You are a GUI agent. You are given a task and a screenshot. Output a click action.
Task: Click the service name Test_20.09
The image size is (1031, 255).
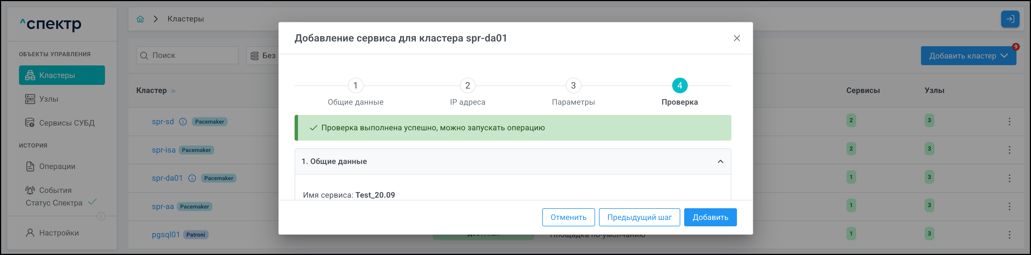tap(375, 195)
